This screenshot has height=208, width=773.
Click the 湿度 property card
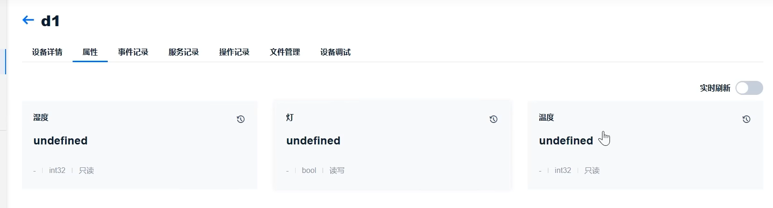pyautogui.click(x=140, y=145)
